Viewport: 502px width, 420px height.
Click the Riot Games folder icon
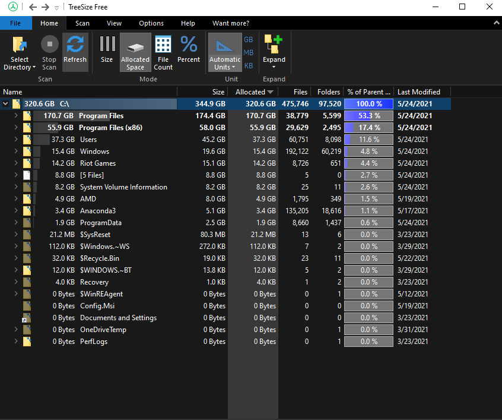[x=27, y=163]
